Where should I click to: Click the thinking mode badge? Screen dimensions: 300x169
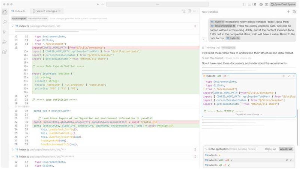click(228, 47)
